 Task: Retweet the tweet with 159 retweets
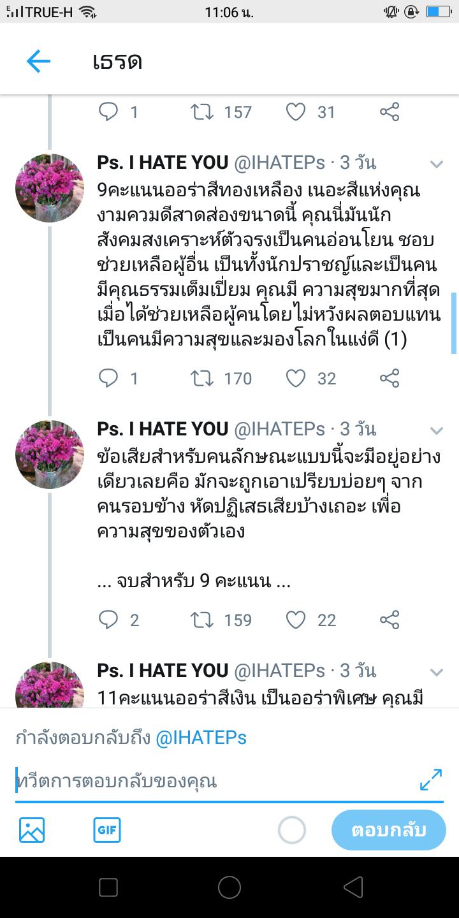(203, 620)
